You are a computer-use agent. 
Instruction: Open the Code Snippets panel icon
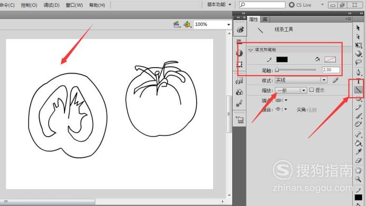239,81
